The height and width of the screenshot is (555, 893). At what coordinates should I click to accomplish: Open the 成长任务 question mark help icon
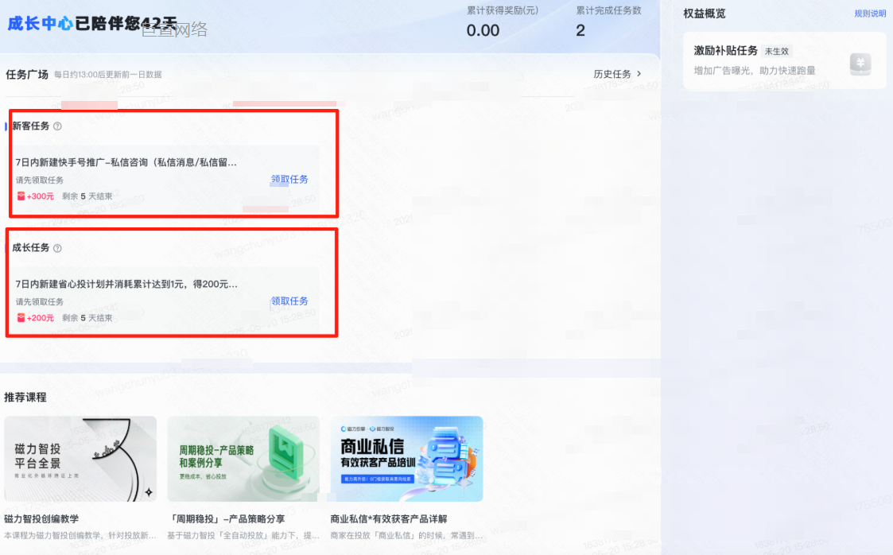pyautogui.click(x=60, y=248)
